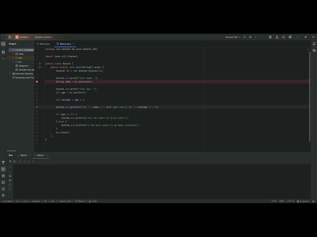Click scroll to end icon in Run console

coord(10,180)
